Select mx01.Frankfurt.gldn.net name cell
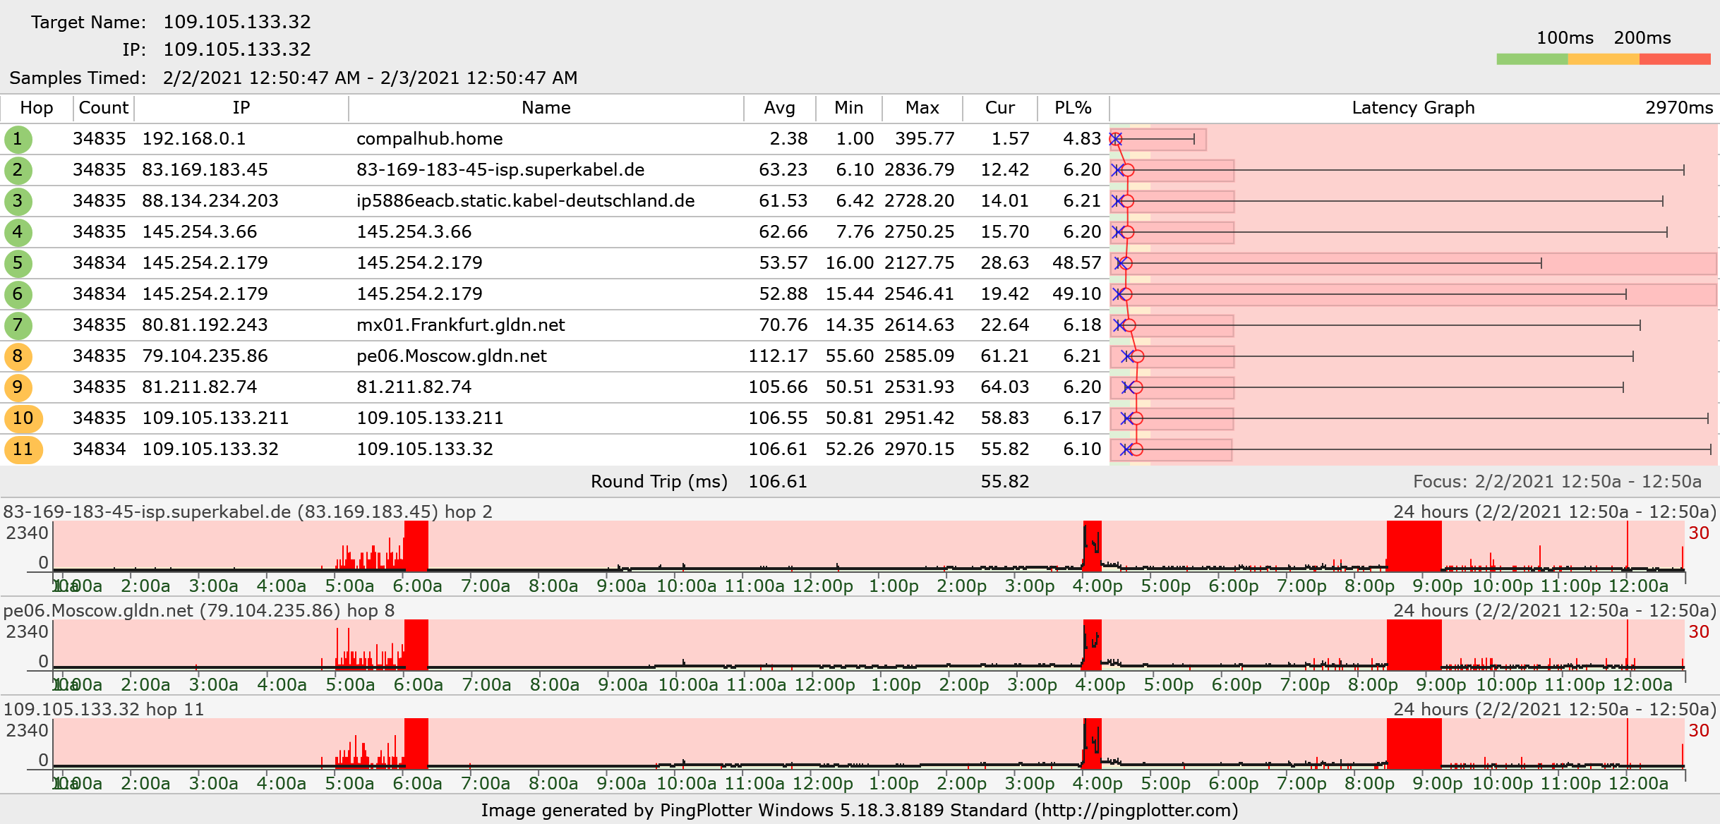The height and width of the screenshot is (824, 1720). click(x=461, y=325)
